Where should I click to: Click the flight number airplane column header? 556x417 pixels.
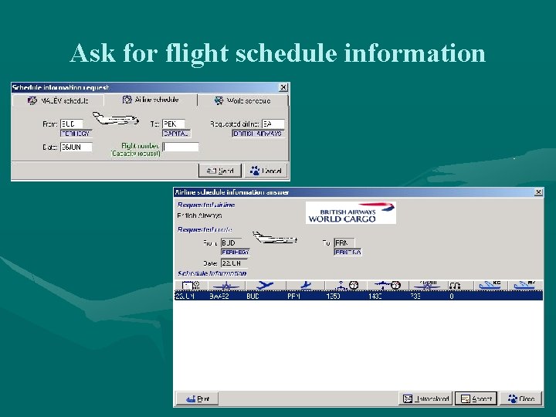226,285
